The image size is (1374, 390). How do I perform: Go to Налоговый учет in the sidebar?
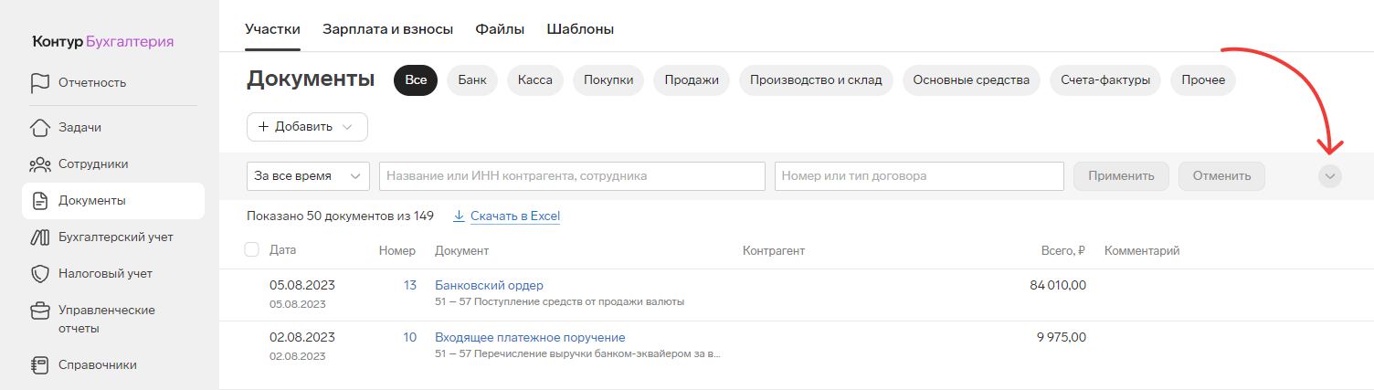(x=105, y=273)
